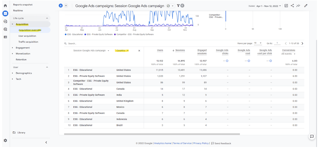Share this report via share icon

click(292, 6)
